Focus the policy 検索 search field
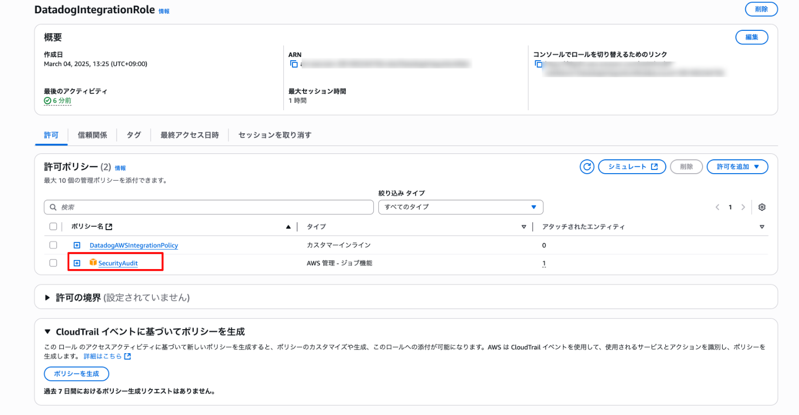Image resolution: width=799 pixels, height=415 pixels. tap(209, 207)
